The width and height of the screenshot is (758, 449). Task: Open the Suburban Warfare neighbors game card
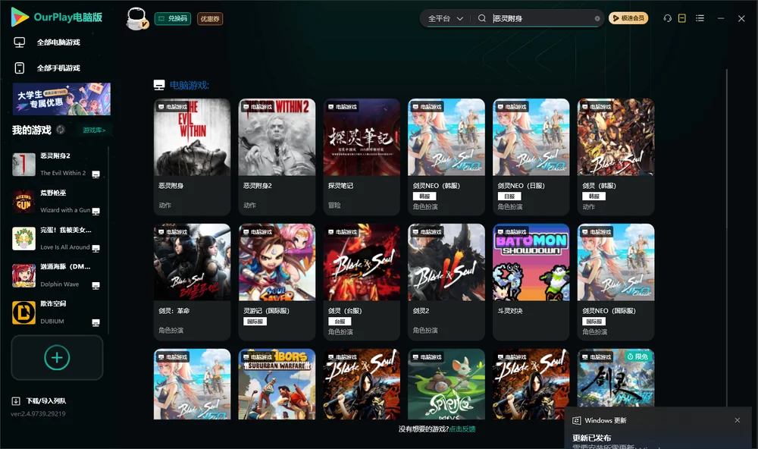[x=277, y=385]
